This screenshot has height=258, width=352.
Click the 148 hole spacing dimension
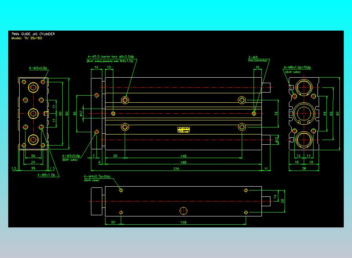pos(183,156)
